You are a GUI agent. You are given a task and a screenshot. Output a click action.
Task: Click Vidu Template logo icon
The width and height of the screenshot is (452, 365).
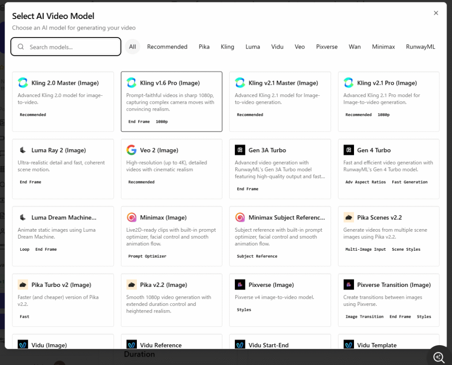pyautogui.click(x=349, y=345)
